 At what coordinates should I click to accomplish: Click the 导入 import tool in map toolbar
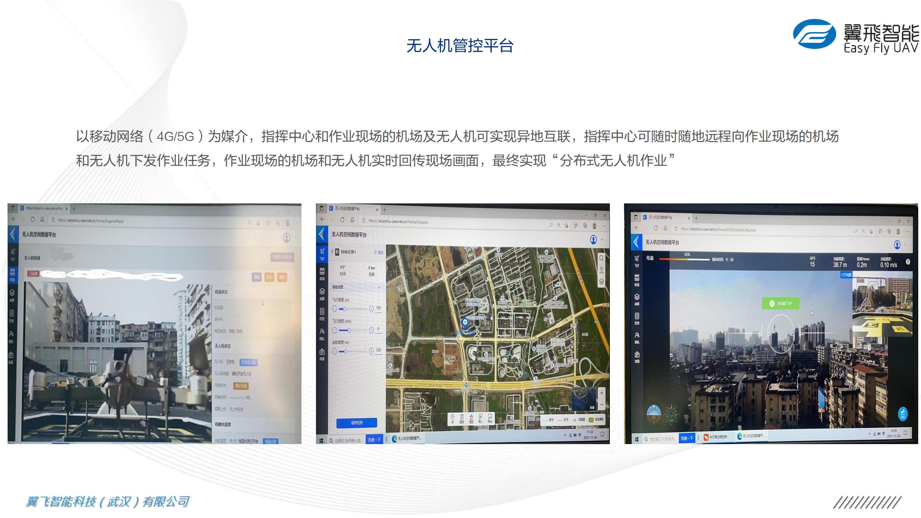[480, 418]
